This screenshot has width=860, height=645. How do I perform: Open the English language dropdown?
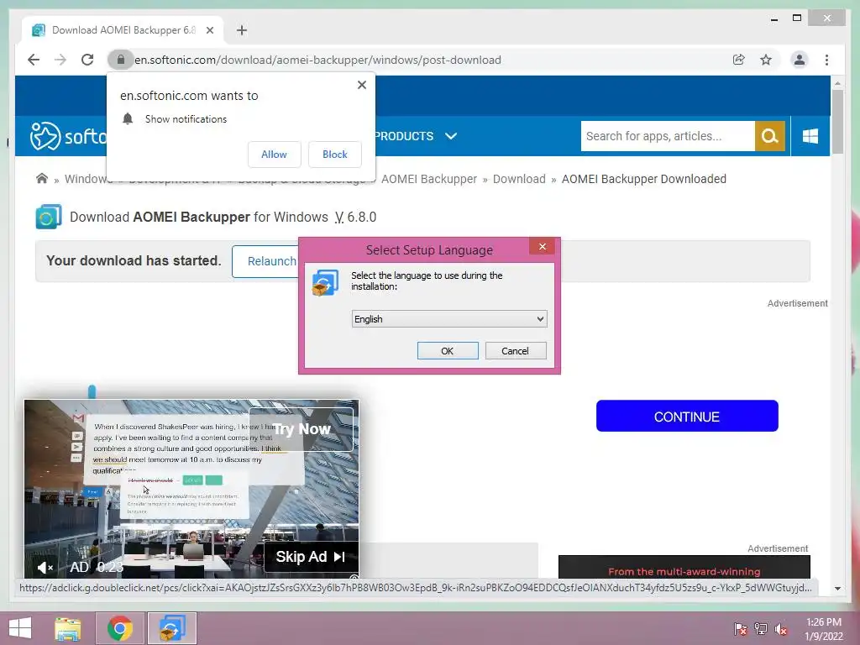449,319
